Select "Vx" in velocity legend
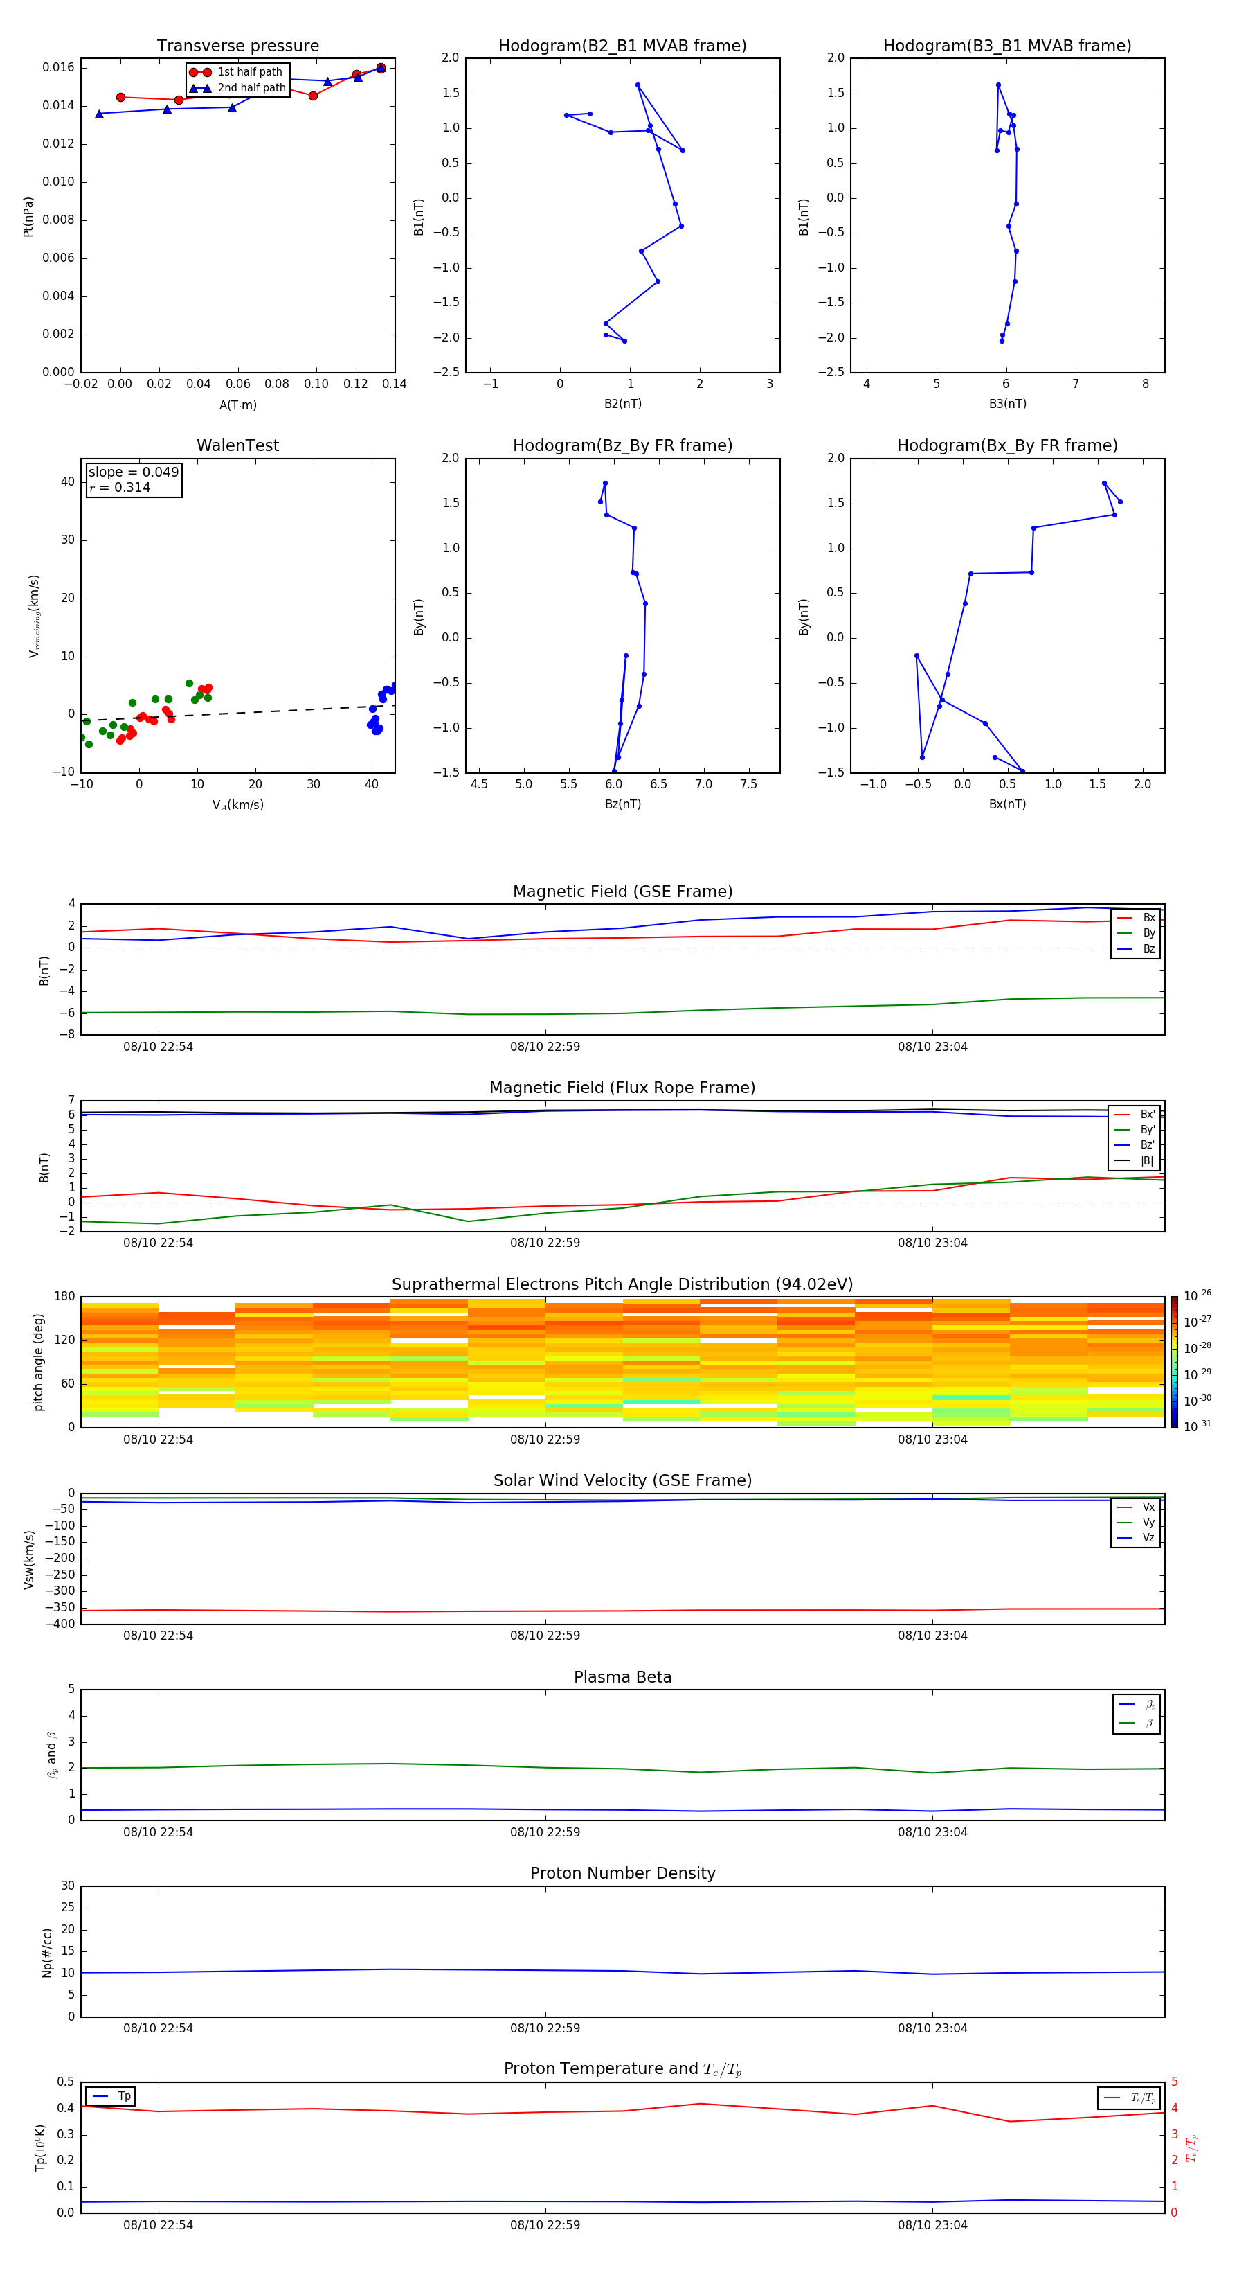Screen dimensions: 1246x2286 pyautogui.click(x=1136, y=1507)
